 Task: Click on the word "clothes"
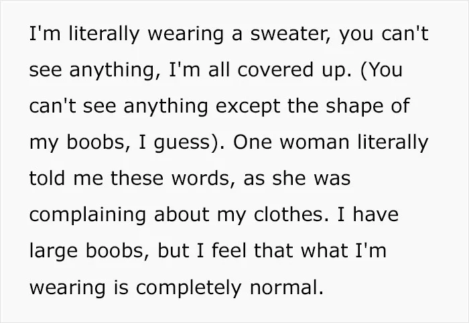pyautogui.click(x=288, y=214)
